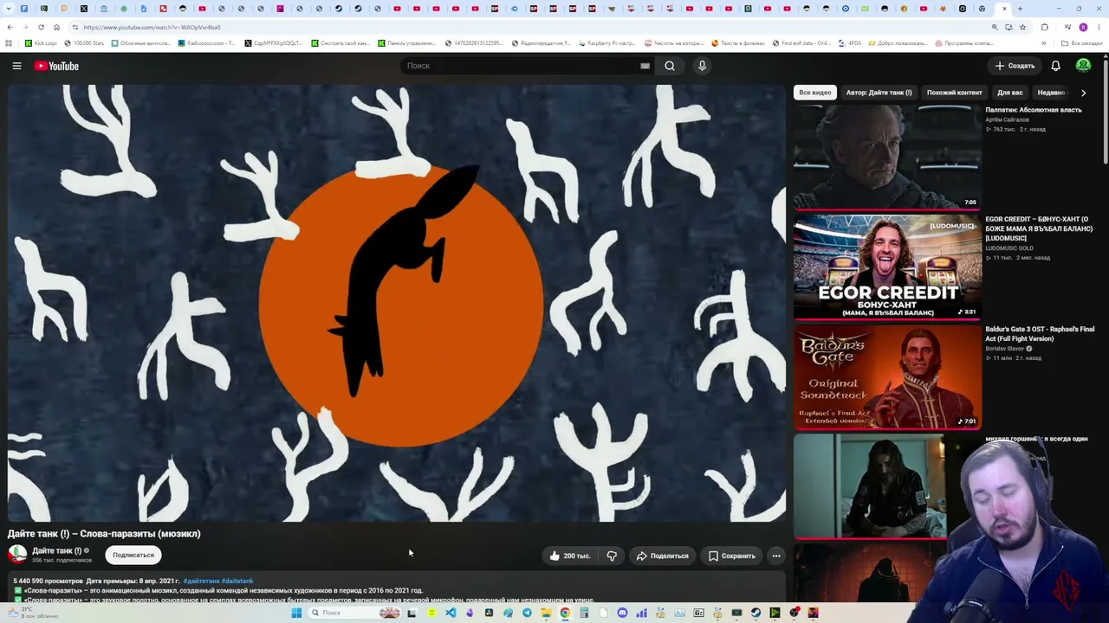
Task: Open the Palpatine 'Абсолютная власть' video thumbnail
Action: tap(887, 157)
